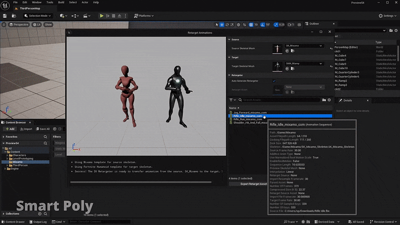Reset Target Skeletal Mesh to default arrow

331,66
